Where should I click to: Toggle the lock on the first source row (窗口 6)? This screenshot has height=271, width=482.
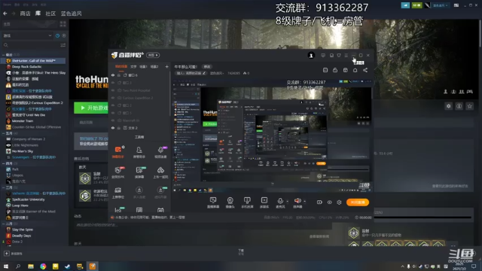tap(119, 75)
